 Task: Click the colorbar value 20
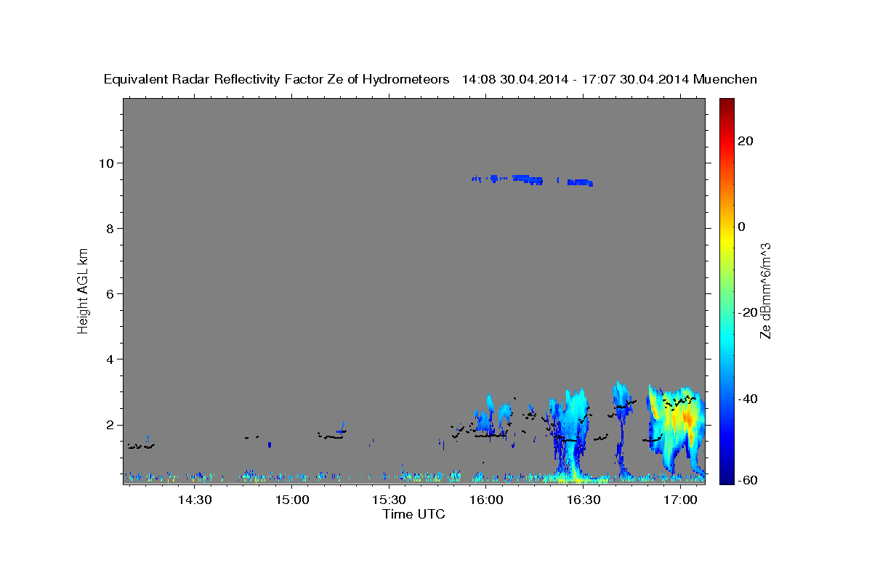[x=746, y=141]
